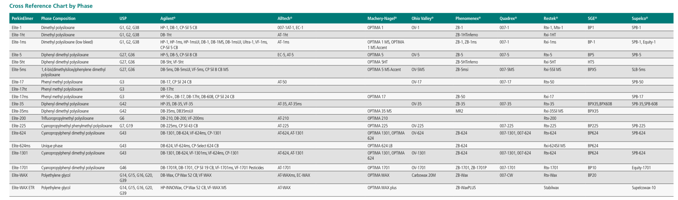
Task: Select the USP column header
Action: 123,19
